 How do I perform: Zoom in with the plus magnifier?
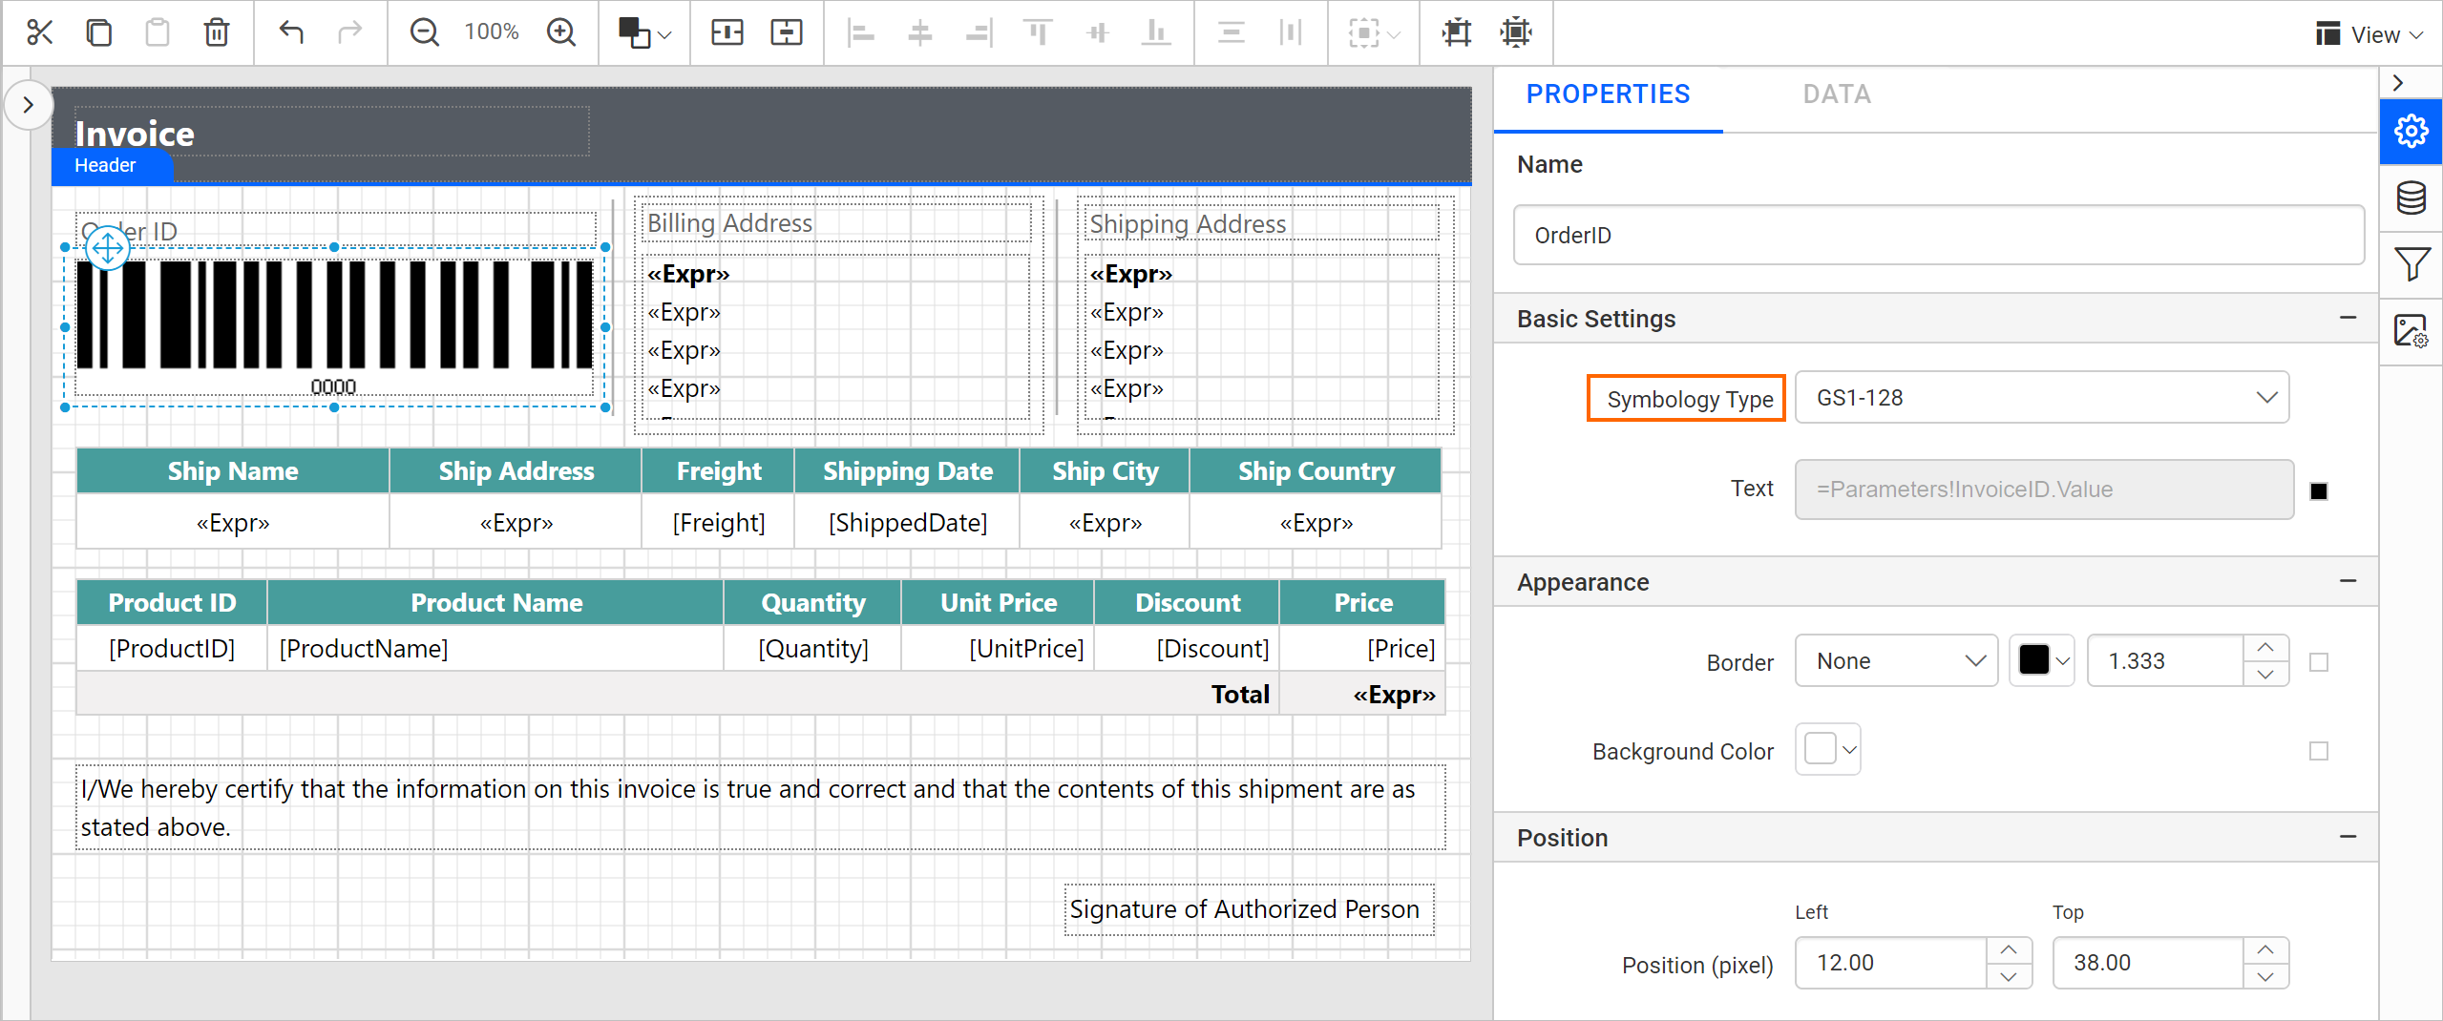click(x=561, y=32)
